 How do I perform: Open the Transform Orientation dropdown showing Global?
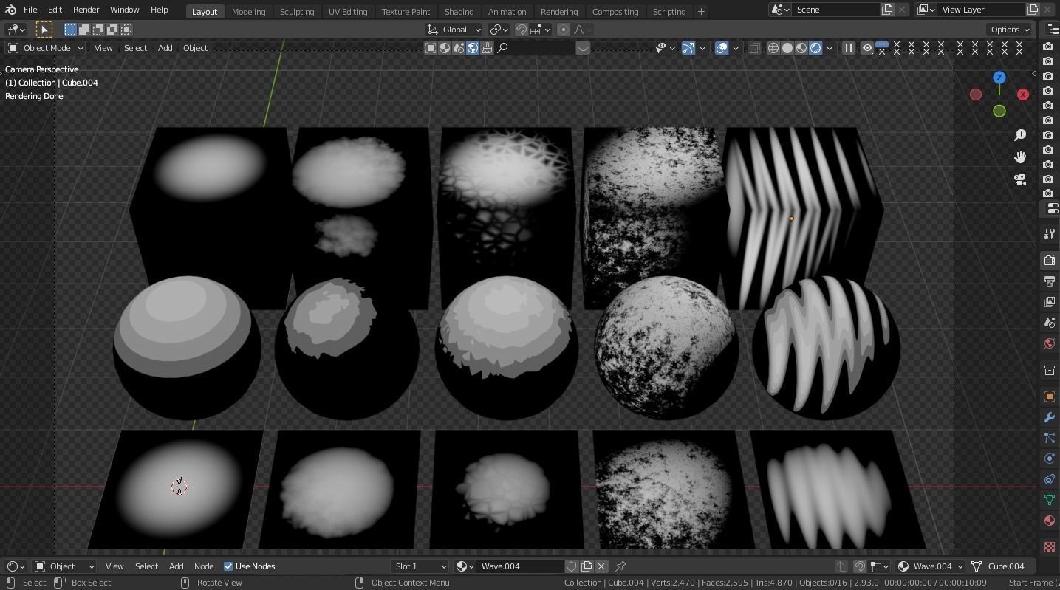tap(456, 30)
